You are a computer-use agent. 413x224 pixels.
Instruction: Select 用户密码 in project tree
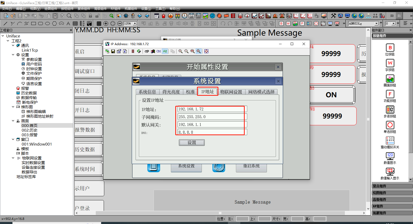[34, 64]
